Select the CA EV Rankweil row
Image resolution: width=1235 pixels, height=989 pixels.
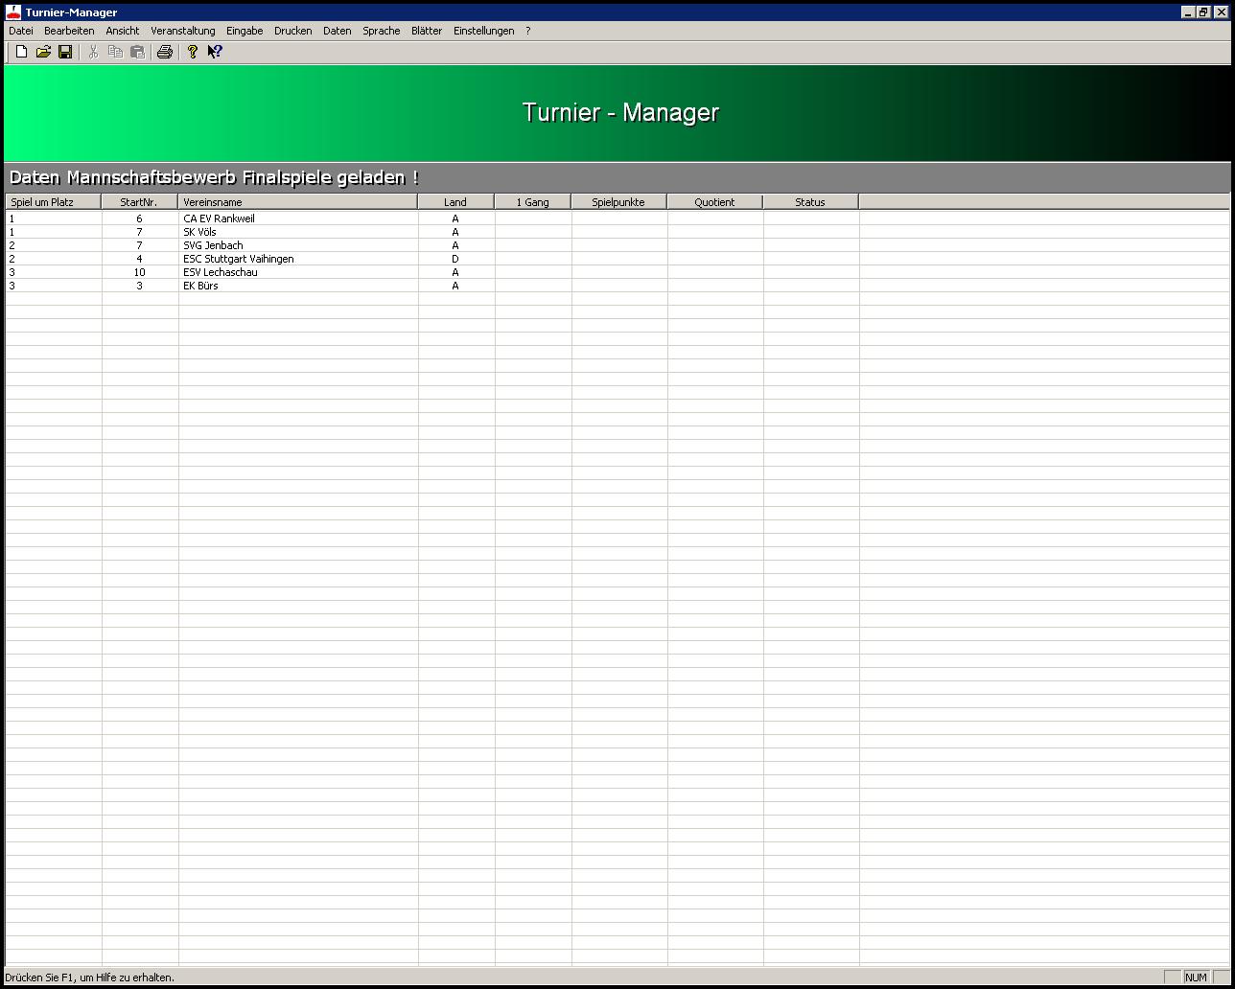click(617, 218)
